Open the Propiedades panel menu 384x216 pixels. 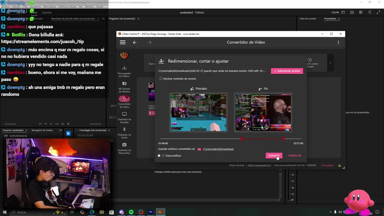pyautogui.click(x=339, y=19)
